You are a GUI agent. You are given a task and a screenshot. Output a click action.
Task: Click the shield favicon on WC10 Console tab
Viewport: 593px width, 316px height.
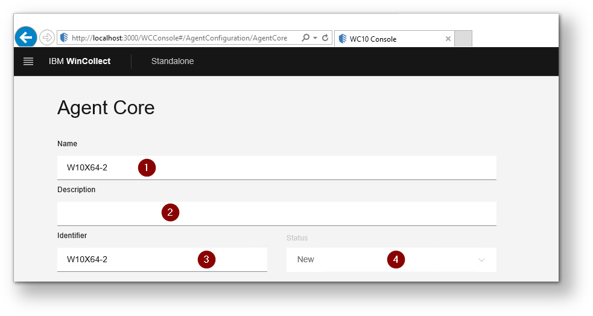tap(343, 39)
